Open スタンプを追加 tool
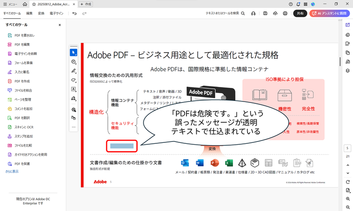This screenshot has height=211, width=353. [x=20, y=136]
